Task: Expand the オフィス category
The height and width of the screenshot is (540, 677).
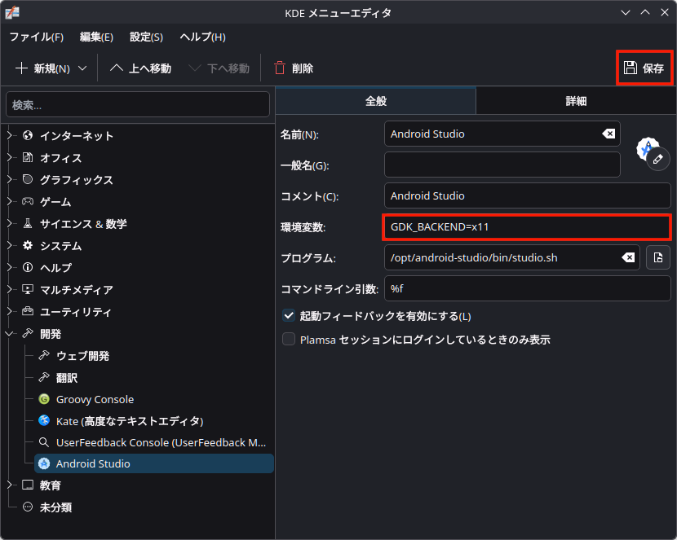Action: click(10, 157)
